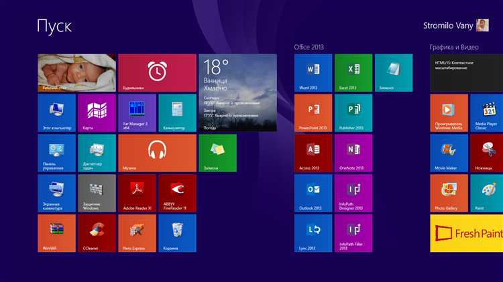
Task: Open the Alarms tile with clock icon
Action: pyautogui.click(x=157, y=73)
